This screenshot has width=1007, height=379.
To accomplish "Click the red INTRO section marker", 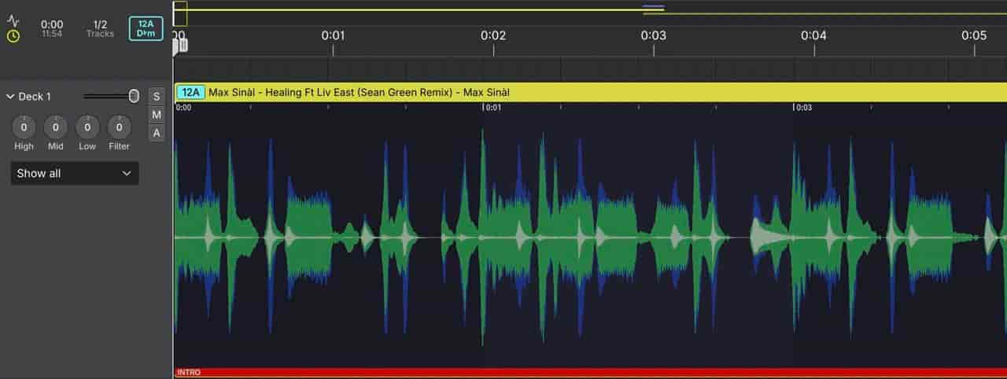I will pyautogui.click(x=590, y=373).
